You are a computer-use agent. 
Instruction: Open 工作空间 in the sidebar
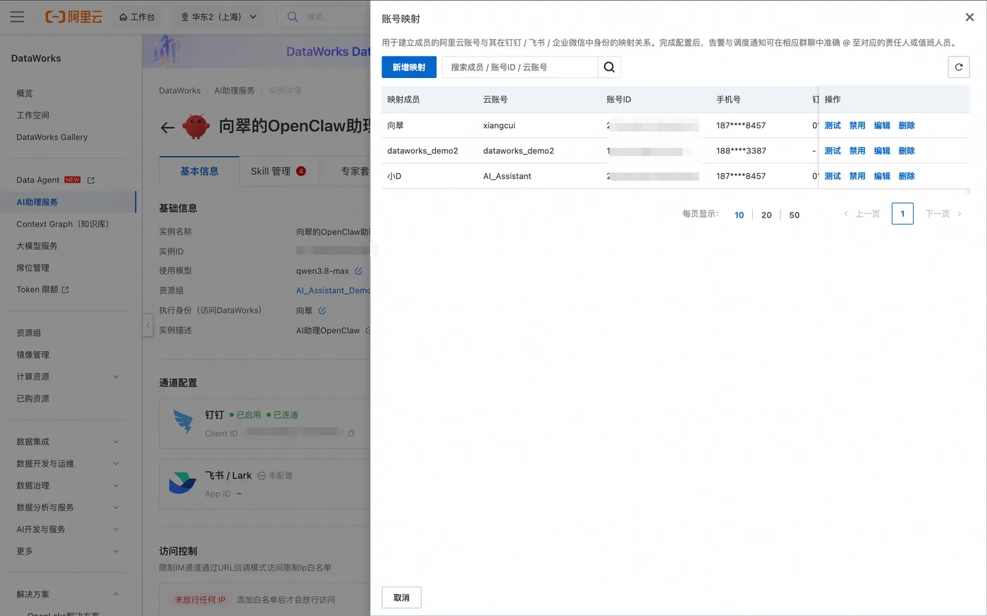33,115
